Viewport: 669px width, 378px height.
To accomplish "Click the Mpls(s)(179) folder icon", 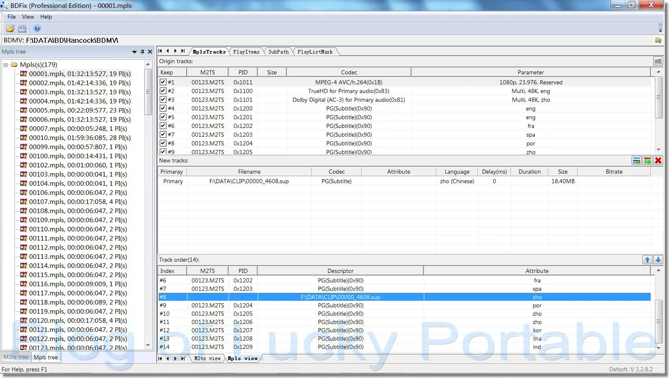I will tap(15, 65).
